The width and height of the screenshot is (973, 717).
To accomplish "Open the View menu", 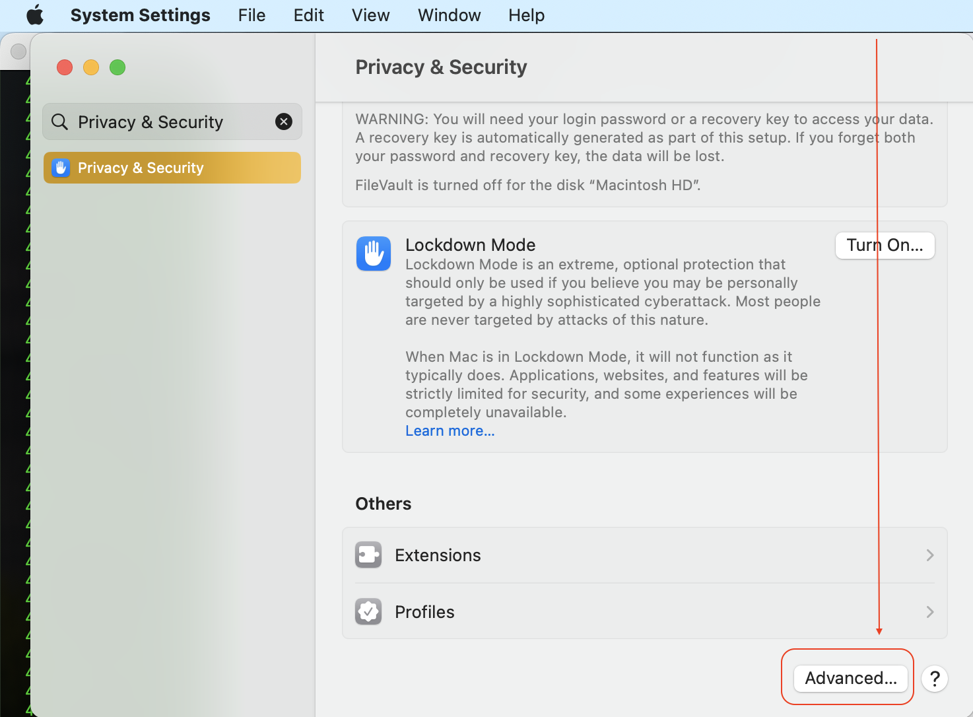I will 370,15.
